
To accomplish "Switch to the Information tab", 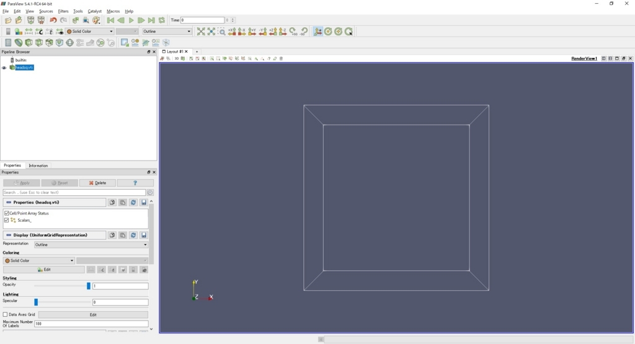I will coord(38,165).
